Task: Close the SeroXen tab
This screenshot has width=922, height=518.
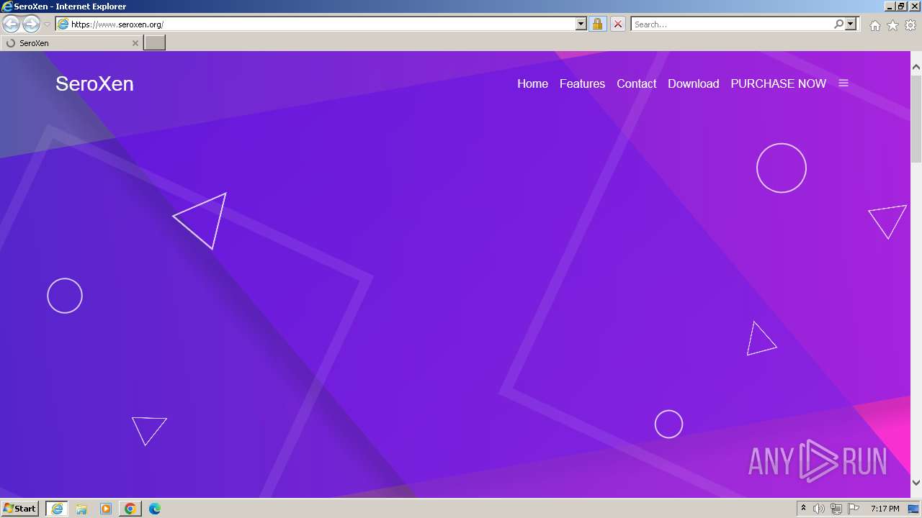Action: tap(135, 43)
